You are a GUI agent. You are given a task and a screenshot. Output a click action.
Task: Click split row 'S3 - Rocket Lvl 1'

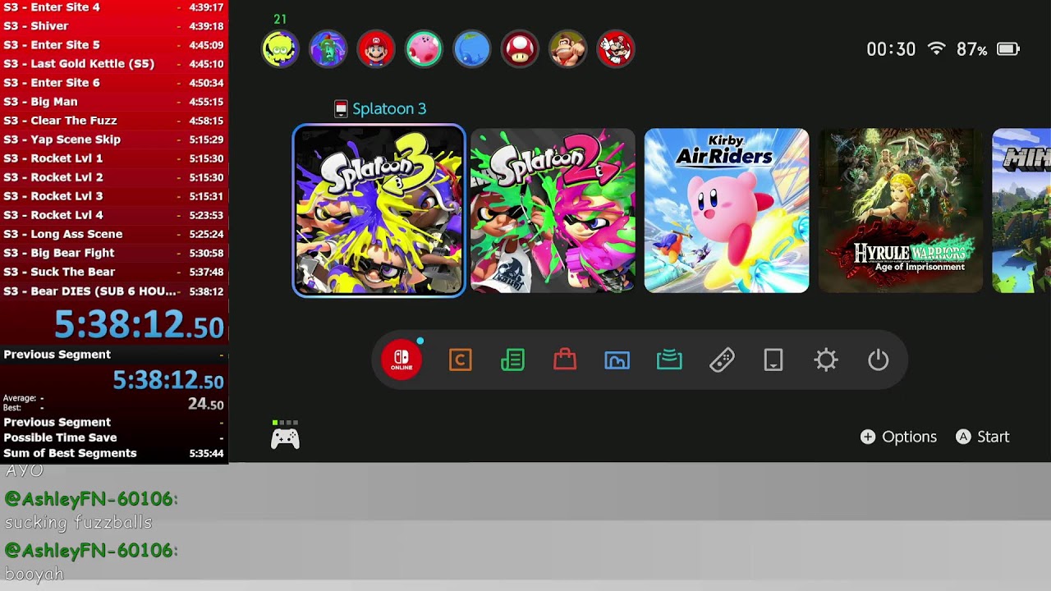click(114, 158)
